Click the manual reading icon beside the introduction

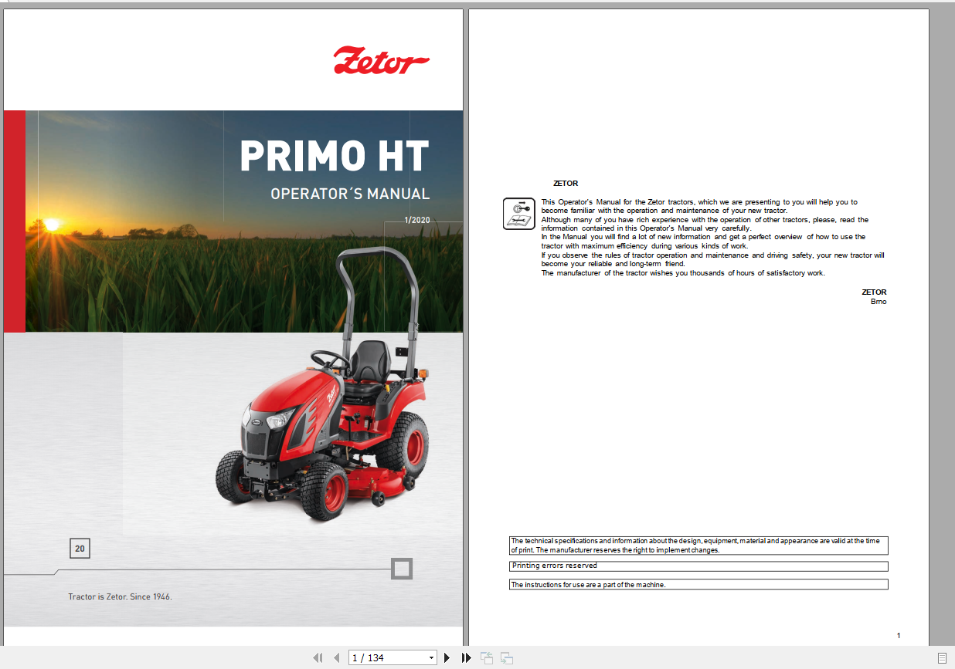518,214
